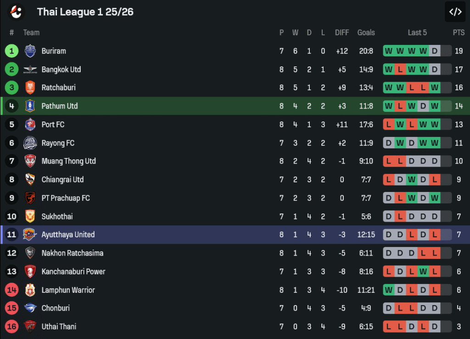Sort table by PTS column header
The height and width of the screenshot is (339, 470).
click(x=459, y=33)
